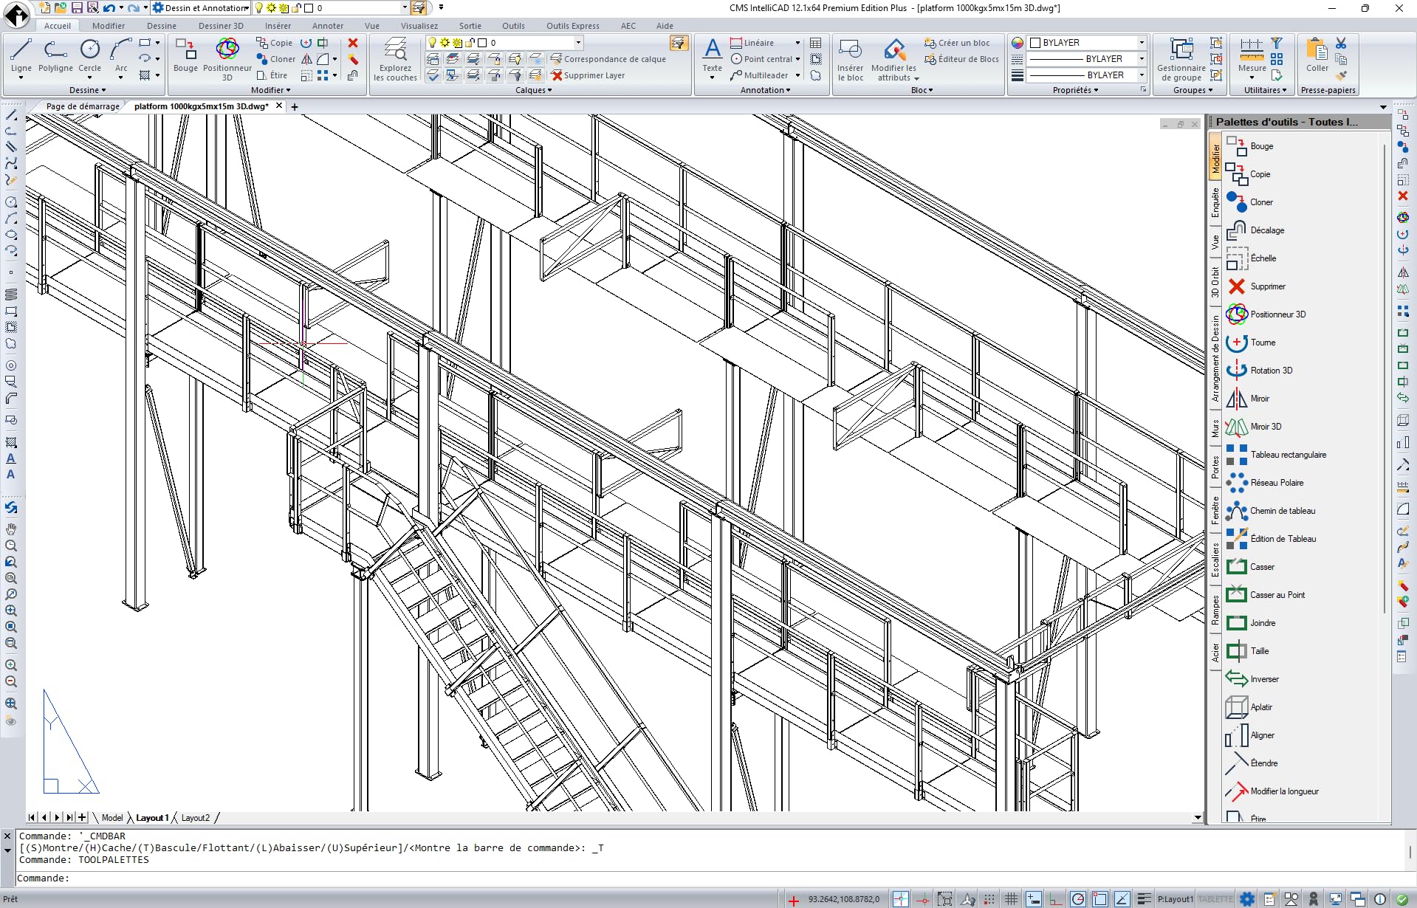Select the Cercle tool in ribbon
This screenshot has height=908, width=1417.
coord(90,57)
